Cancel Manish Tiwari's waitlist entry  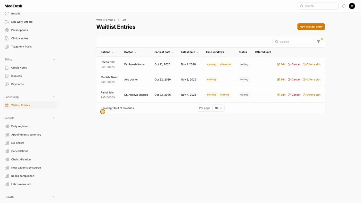294,80
